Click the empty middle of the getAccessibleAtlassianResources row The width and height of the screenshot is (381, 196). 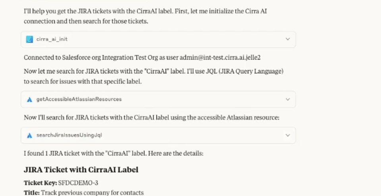point(198,99)
